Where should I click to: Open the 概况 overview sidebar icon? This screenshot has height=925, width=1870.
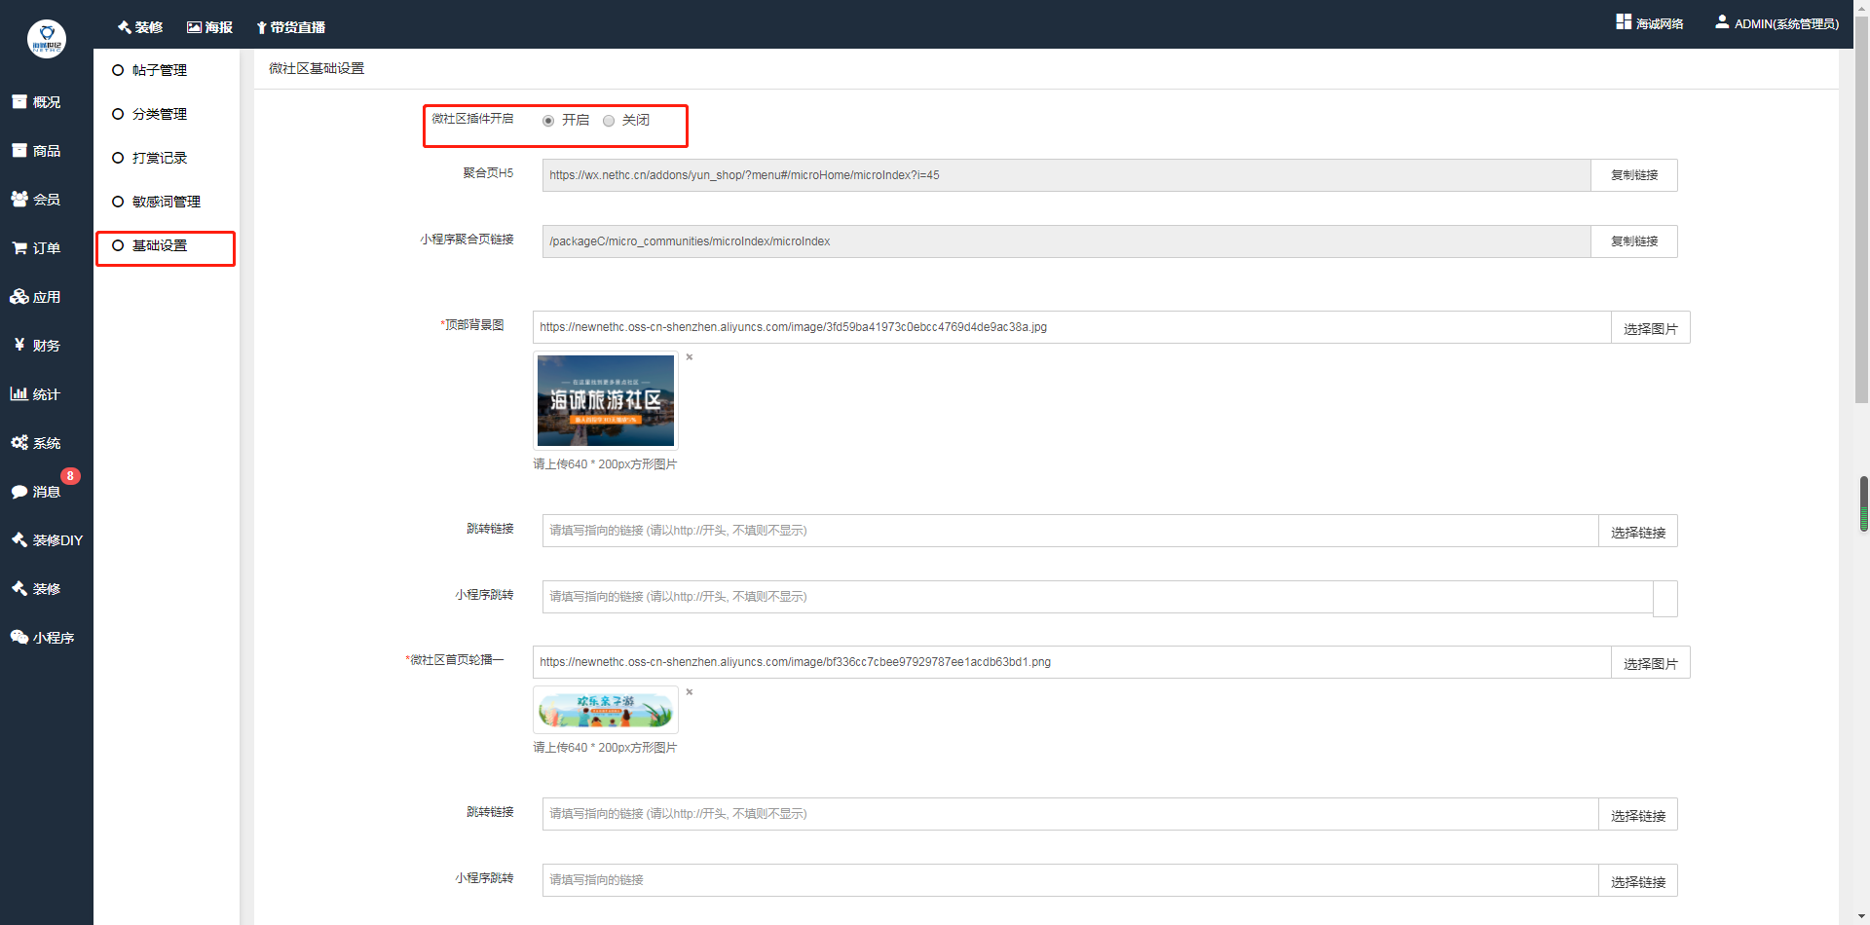[x=19, y=102]
